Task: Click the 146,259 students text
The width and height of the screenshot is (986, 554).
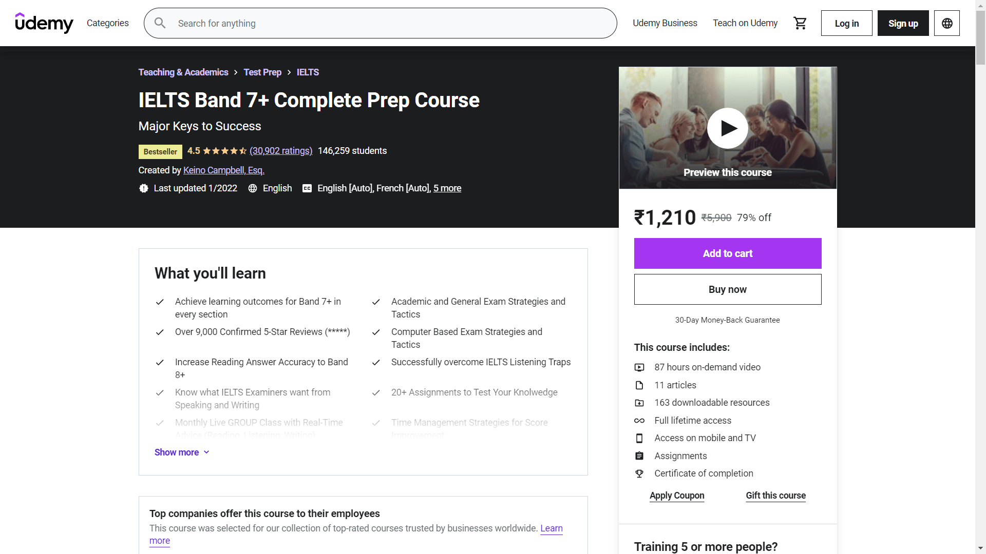Action: tap(352, 151)
